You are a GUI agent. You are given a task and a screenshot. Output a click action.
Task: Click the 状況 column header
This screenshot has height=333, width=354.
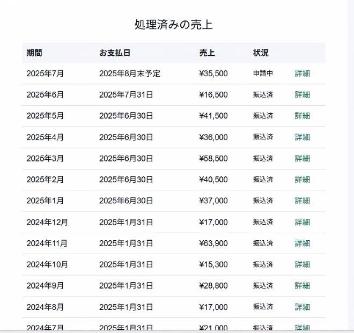pyautogui.click(x=261, y=53)
